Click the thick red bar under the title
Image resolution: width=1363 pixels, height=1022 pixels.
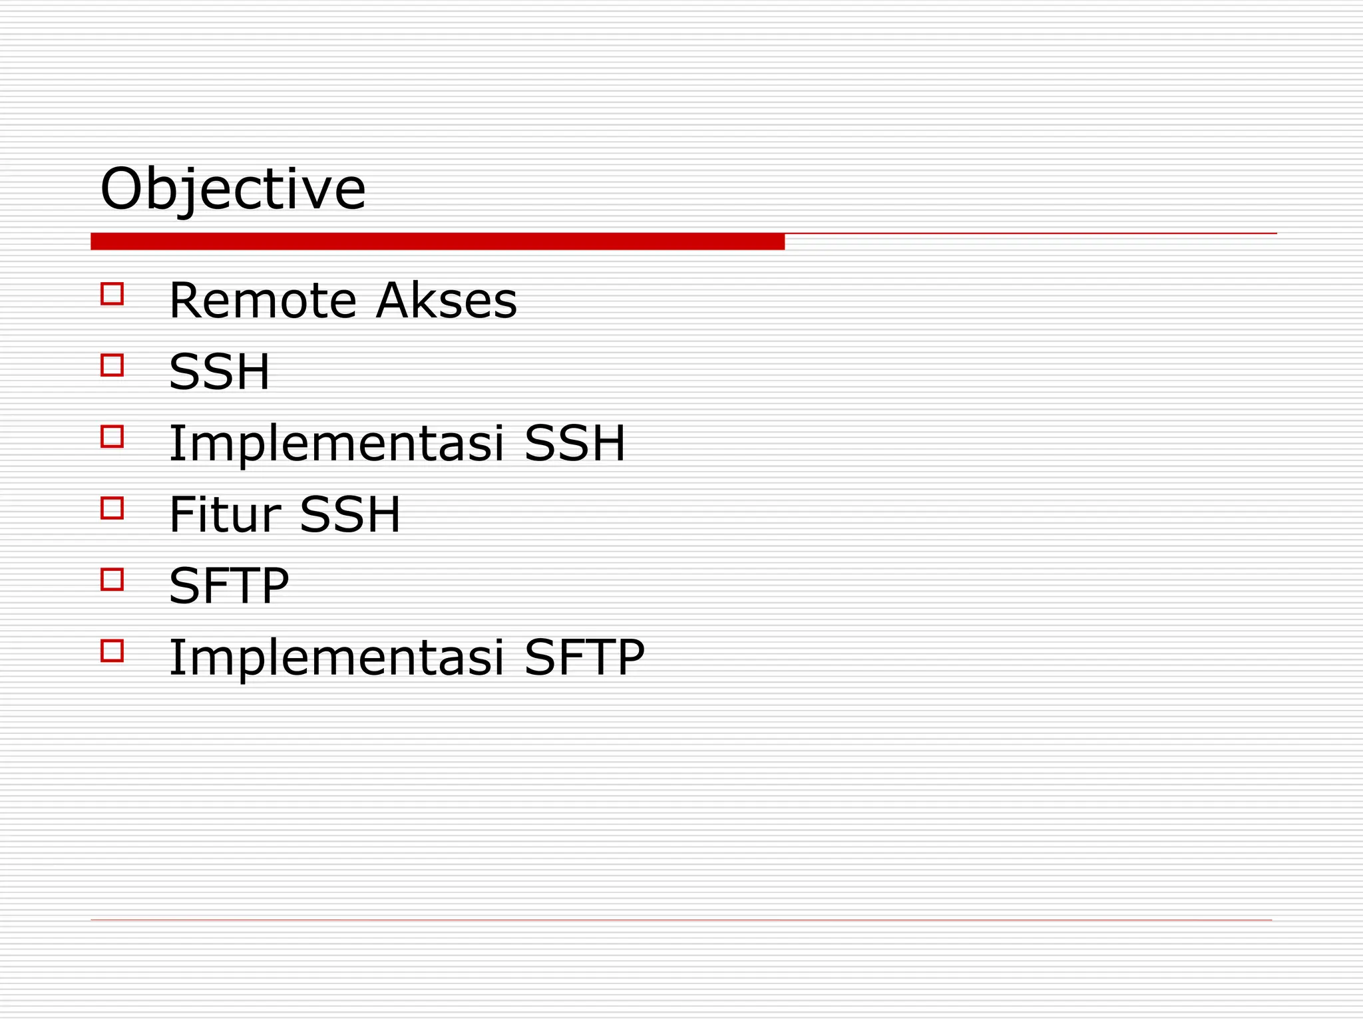(437, 242)
